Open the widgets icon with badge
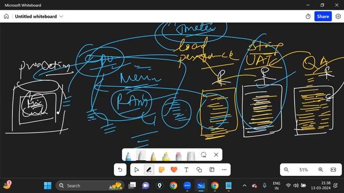Viewport: 344px width, 193px height. pyautogui.click(x=7, y=185)
